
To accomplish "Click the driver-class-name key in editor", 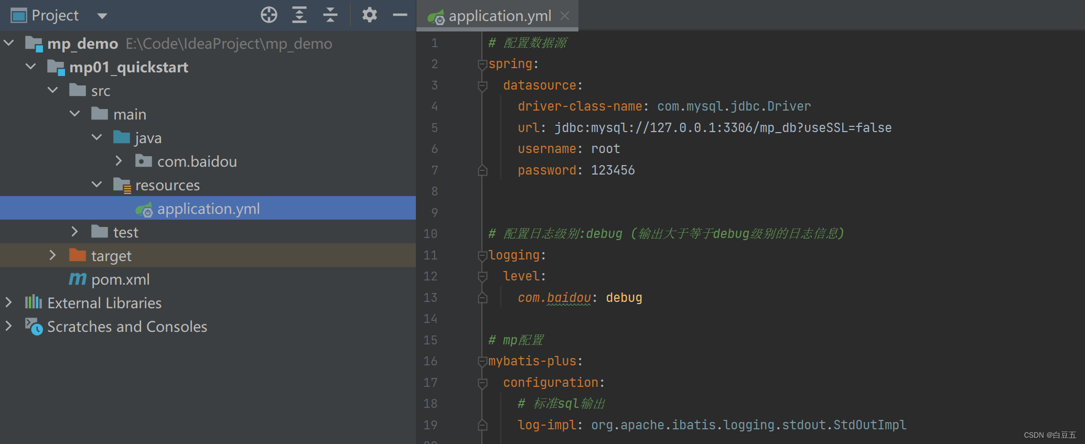I will pos(579,106).
